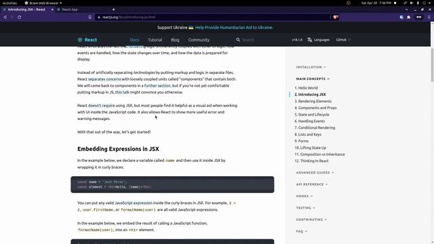Open Brave Shields lion icon

tap(336, 17)
